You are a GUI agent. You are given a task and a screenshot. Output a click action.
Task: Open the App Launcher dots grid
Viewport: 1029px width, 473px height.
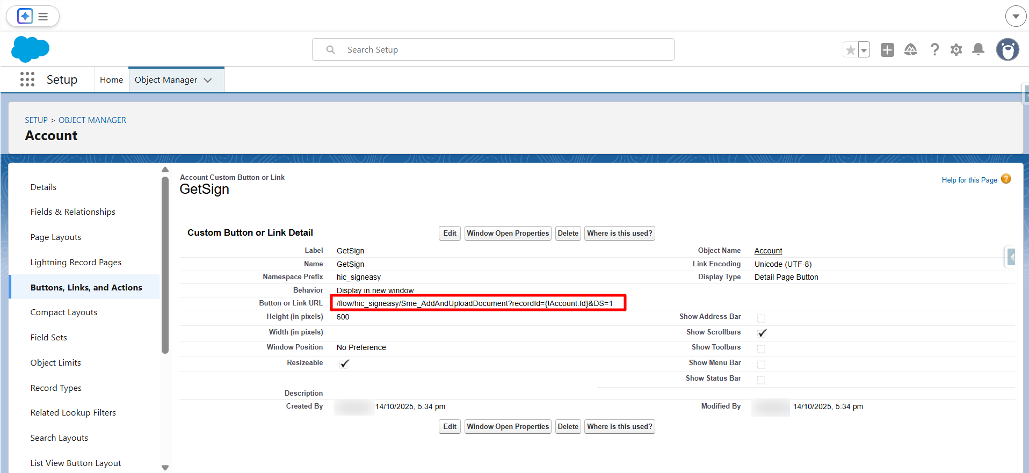(27, 79)
